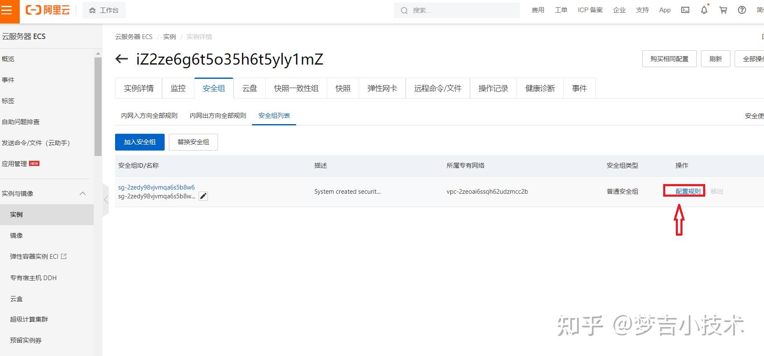Image resolution: width=764 pixels, height=356 pixels.
Task: Click the back arrow beside instance name
Action: pyautogui.click(x=121, y=59)
